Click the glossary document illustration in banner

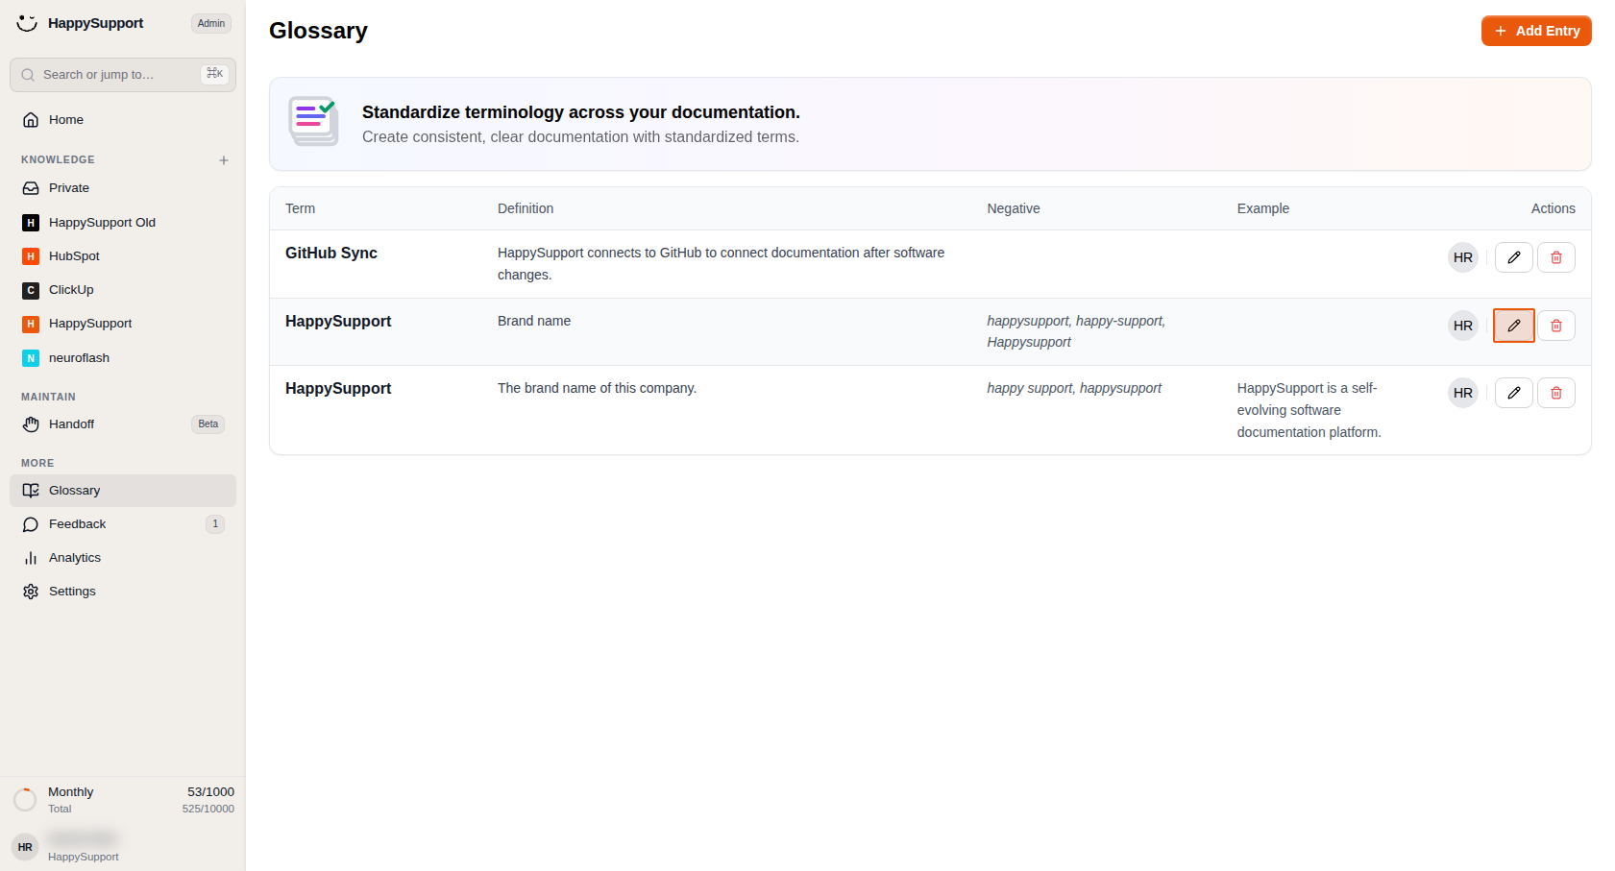pyautogui.click(x=314, y=121)
